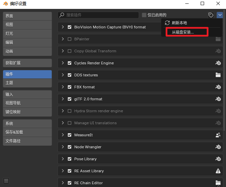Click Blender logo on Hydra Storm row

click(x=218, y=111)
